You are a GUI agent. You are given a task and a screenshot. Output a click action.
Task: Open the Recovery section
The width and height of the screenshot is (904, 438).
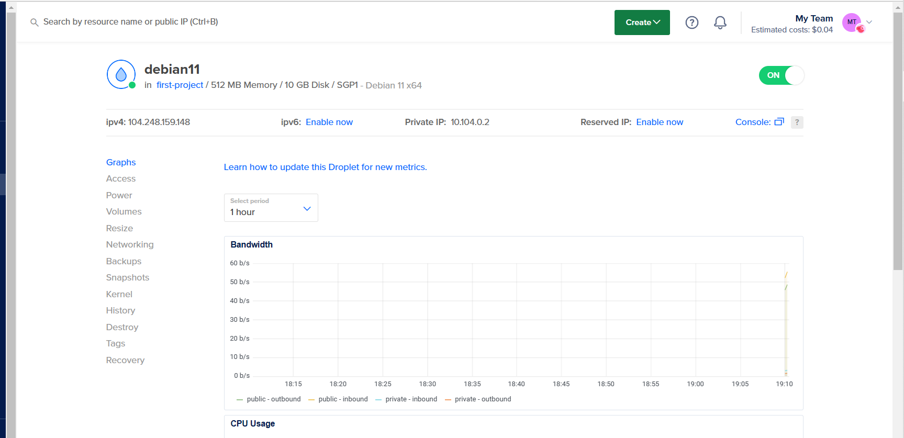click(x=125, y=360)
